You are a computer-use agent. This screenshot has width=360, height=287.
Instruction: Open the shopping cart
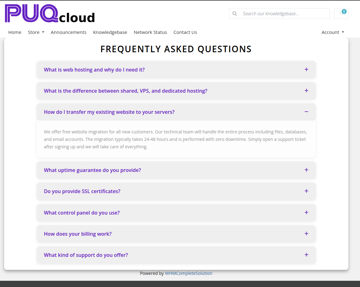click(341, 13)
